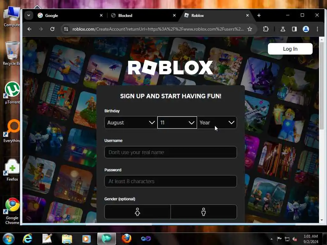
Task: Close the Roblox tab
Action: point(247,15)
